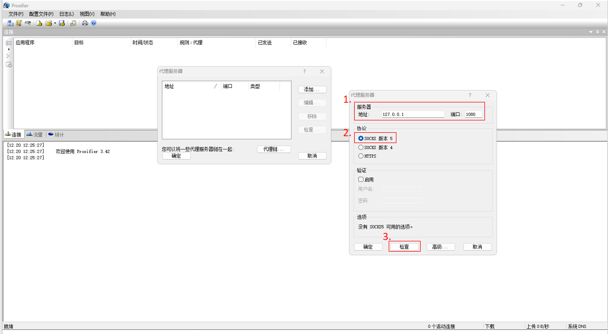The height and width of the screenshot is (334, 608).
Task: Open the 日志(L) menu
Action: pos(66,14)
